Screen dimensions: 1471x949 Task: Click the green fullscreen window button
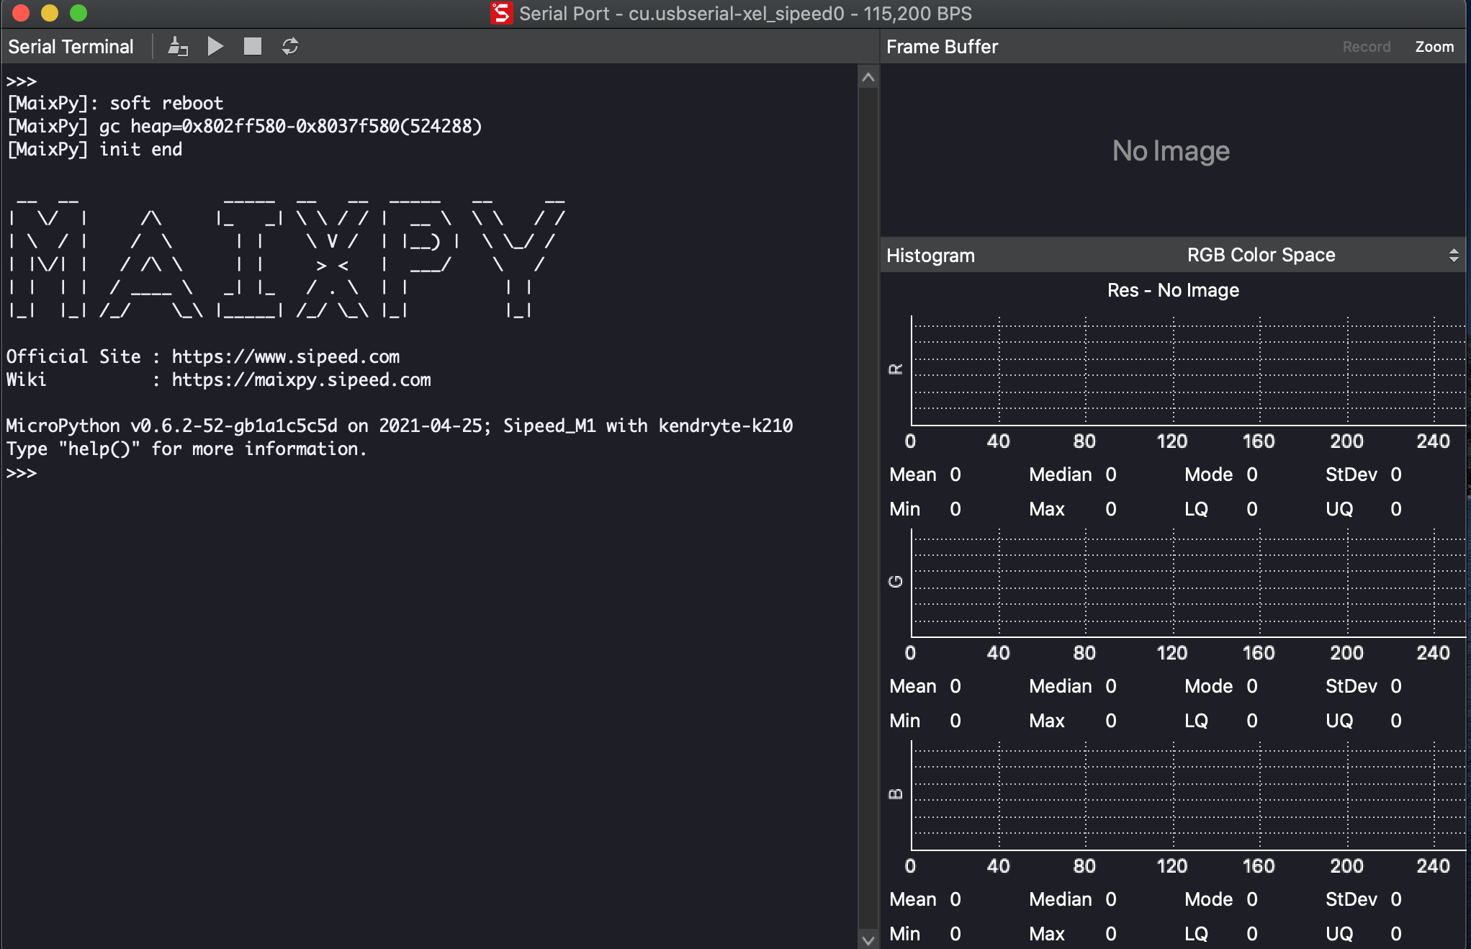[78, 13]
